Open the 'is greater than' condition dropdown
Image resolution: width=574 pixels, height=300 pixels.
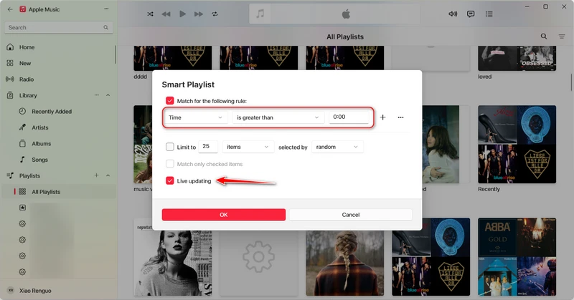pyautogui.click(x=278, y=117)
